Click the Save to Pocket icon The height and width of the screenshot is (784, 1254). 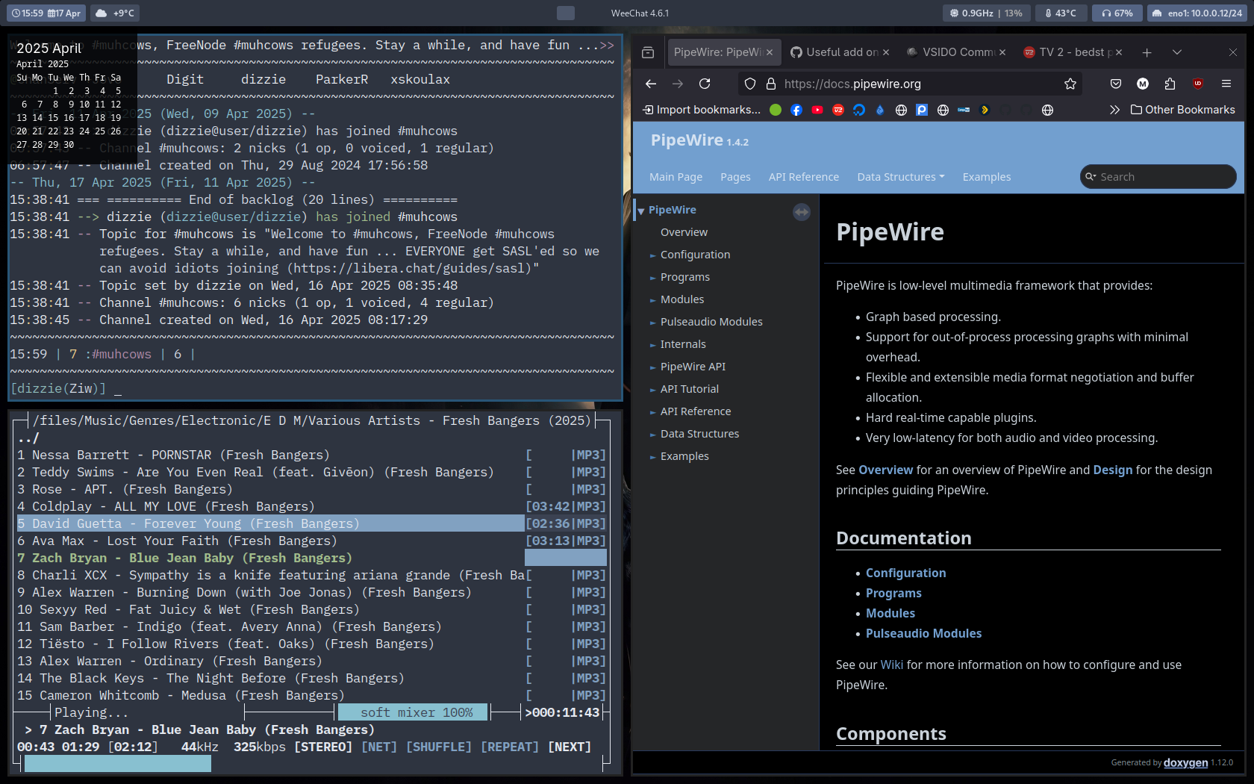[x=1116, y=84]
